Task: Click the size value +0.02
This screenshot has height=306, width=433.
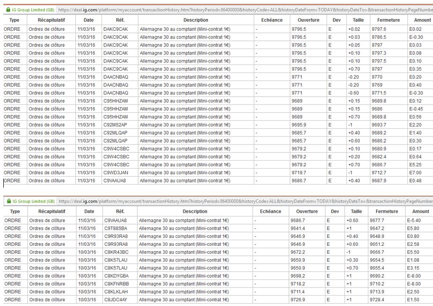Action: click(354, 29)
